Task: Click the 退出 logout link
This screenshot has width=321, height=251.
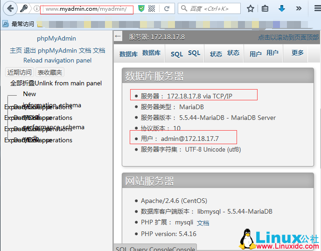Action: coord(30,50)
